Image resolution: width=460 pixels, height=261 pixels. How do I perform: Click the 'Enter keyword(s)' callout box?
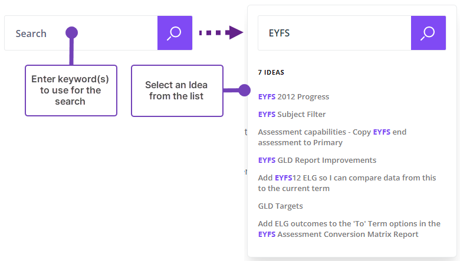71,91
